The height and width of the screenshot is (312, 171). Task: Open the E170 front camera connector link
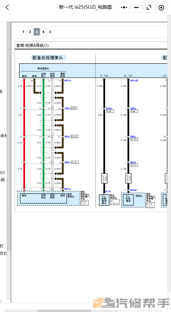(108, 191)
